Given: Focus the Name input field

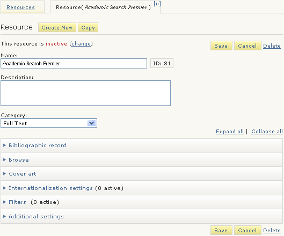Looking at the screenshot, I should coord(74,63).
